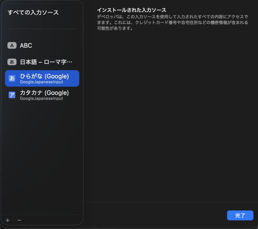Select the カタカナ (Google) input source
Image resolution: width=258 pixels, height=229 pixels.
point(44,93)
